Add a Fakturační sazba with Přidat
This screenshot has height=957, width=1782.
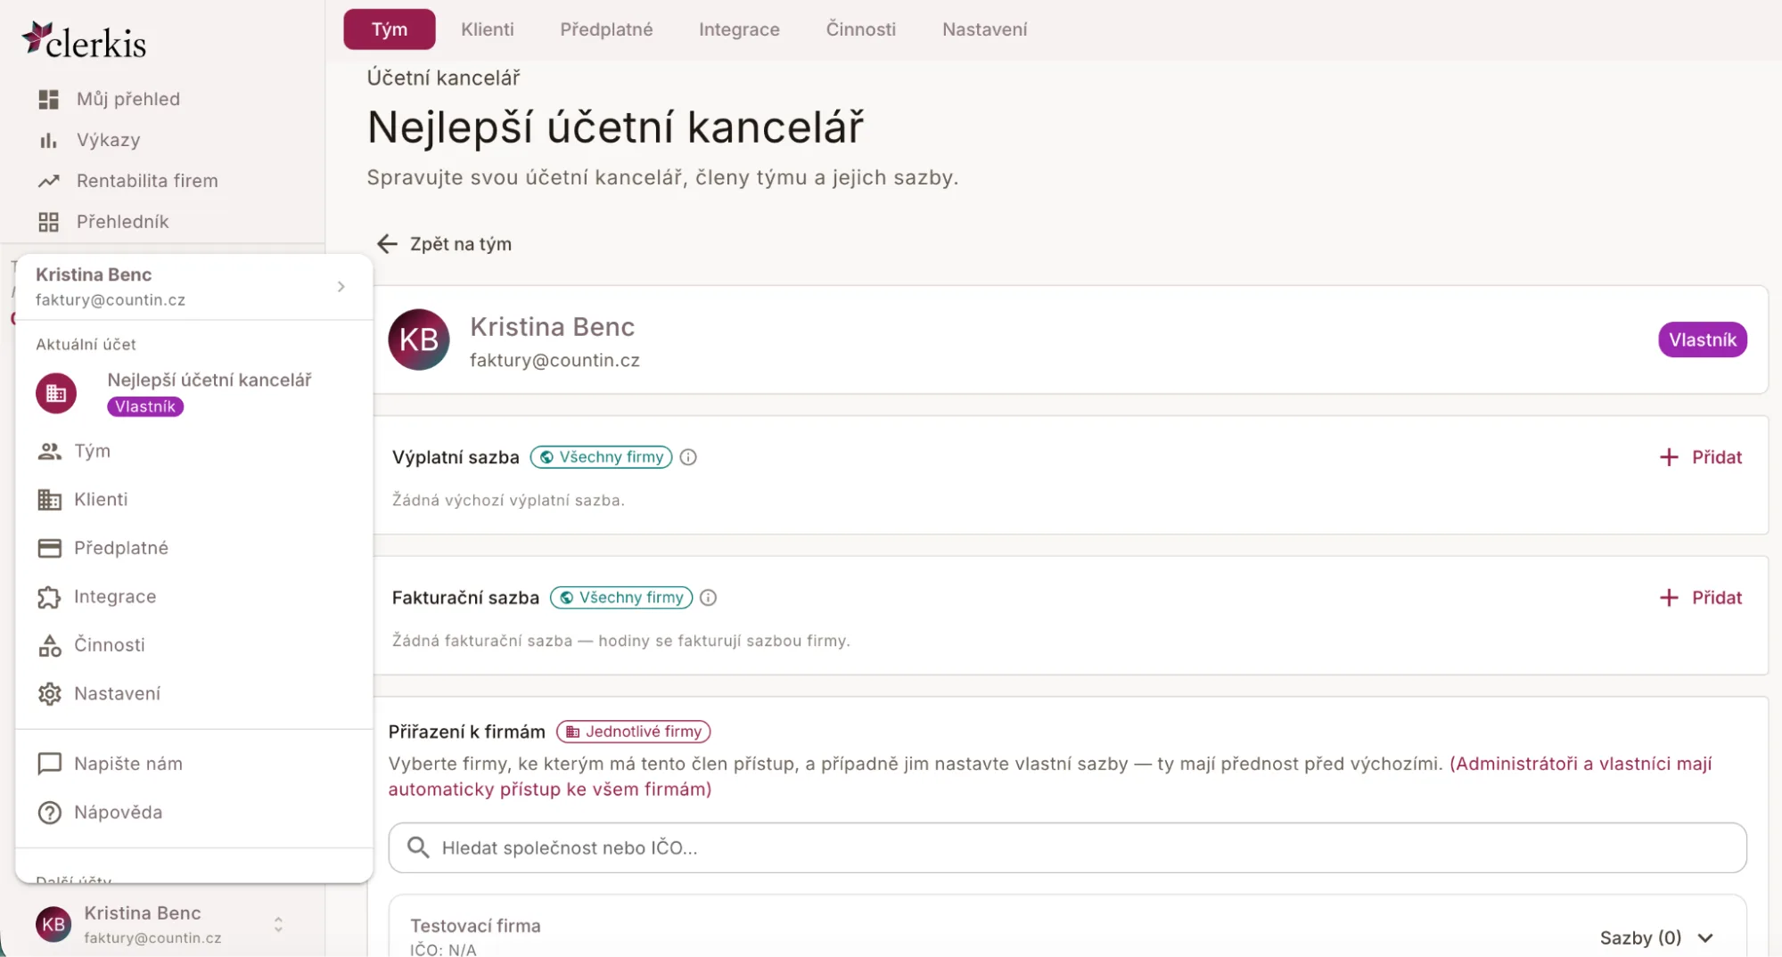click(x=1700, y=598)
